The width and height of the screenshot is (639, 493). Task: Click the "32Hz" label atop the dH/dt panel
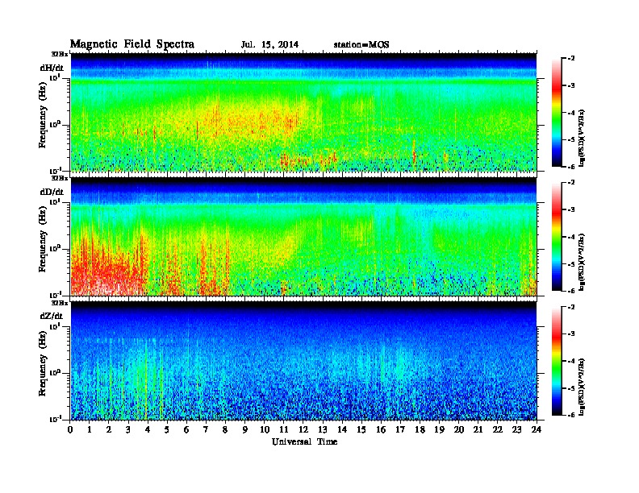click(60, 54)
